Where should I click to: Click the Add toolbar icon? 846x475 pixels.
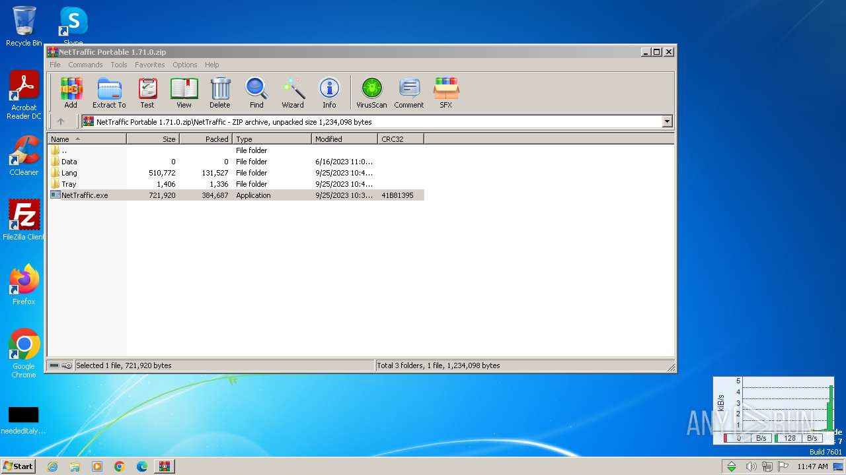[71, 92]
